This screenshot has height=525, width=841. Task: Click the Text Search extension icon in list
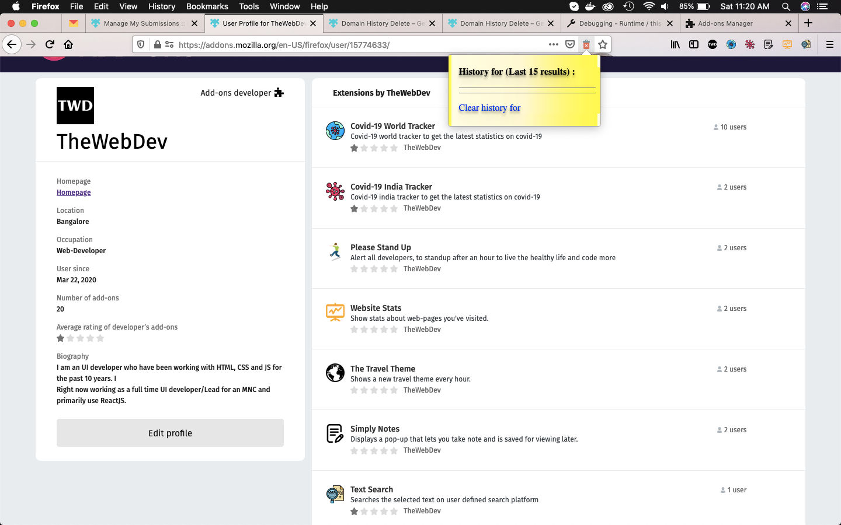[x=335, y=494]
